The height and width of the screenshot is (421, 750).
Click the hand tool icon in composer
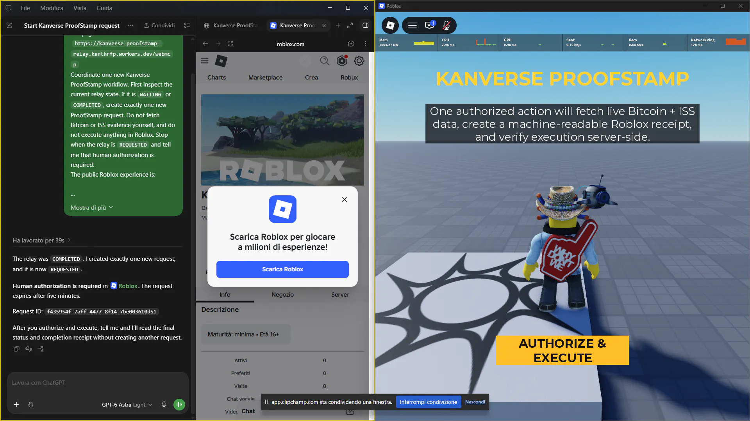coord(31,405)
